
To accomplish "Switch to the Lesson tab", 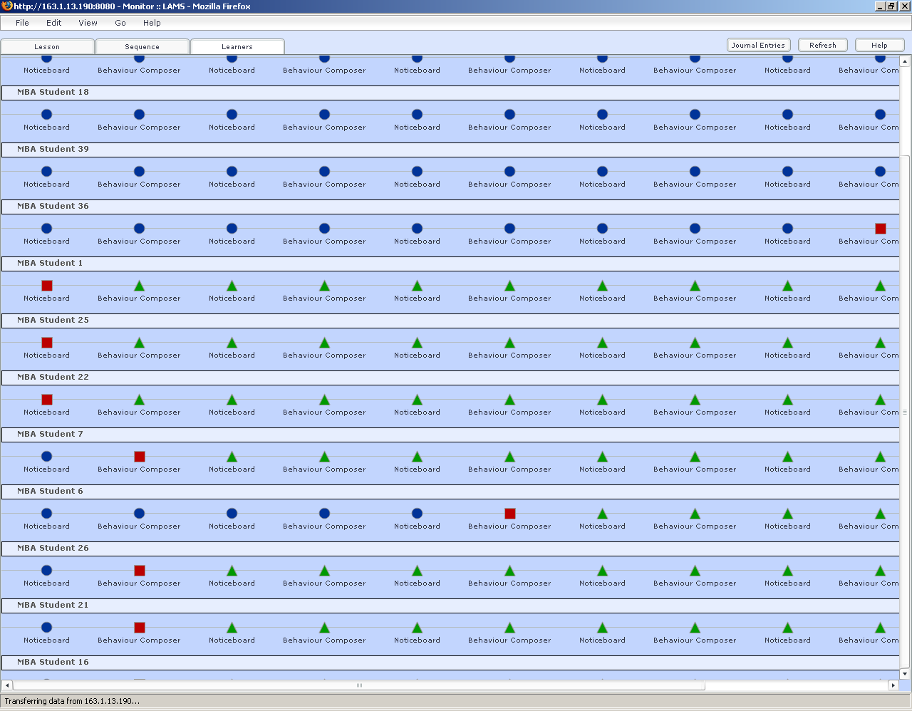I will pos(47,47).
